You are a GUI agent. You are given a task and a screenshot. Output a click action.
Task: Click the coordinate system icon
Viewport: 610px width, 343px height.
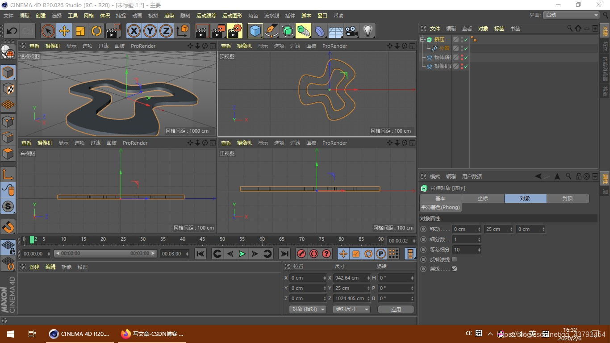tap(182, 31)
